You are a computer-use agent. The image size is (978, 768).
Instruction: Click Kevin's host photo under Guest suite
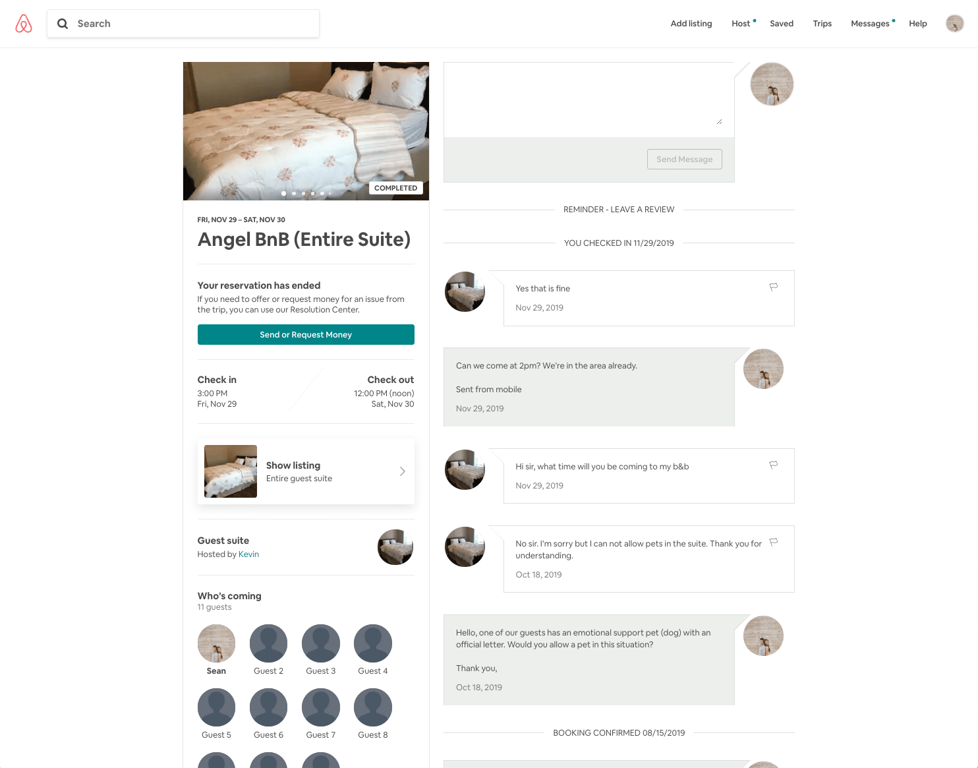click(395, 547)
